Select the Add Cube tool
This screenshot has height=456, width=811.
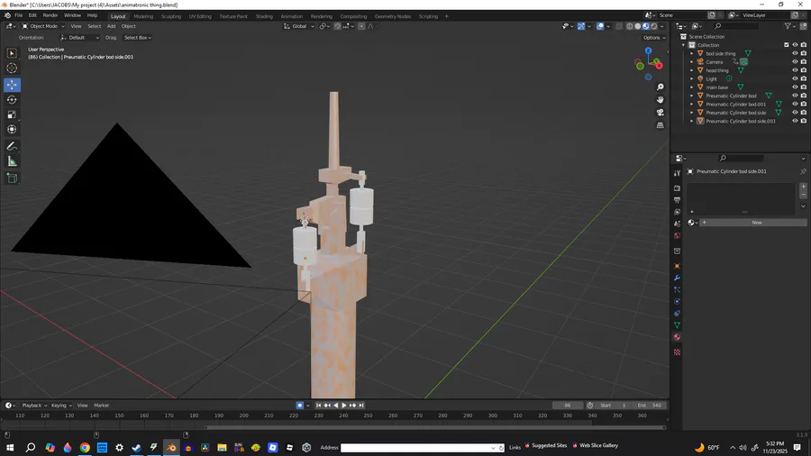point(12,178)
